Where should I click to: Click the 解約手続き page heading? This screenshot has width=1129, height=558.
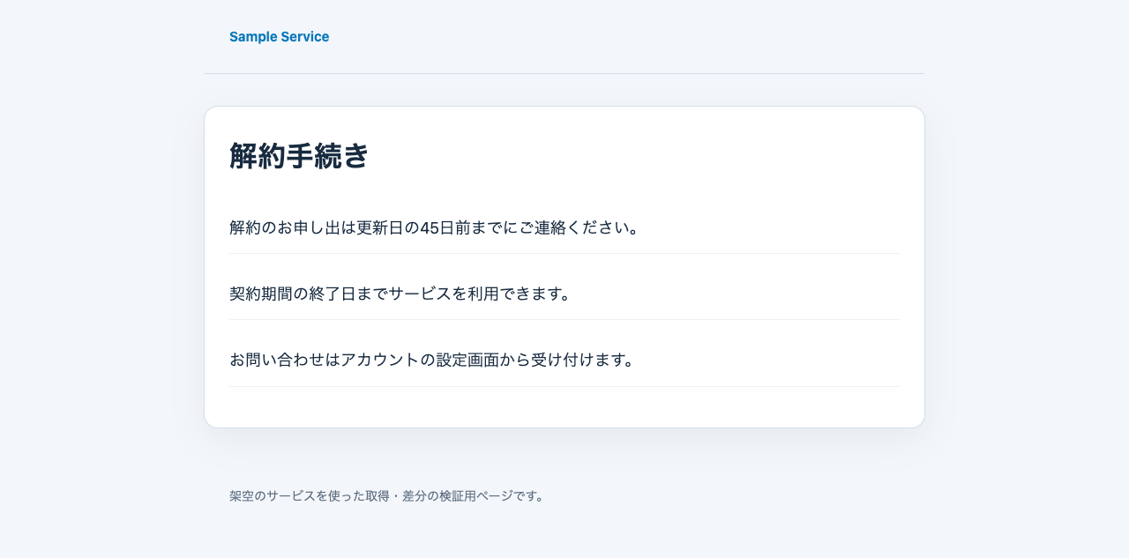pyautogui.click(x=299, y=156)
